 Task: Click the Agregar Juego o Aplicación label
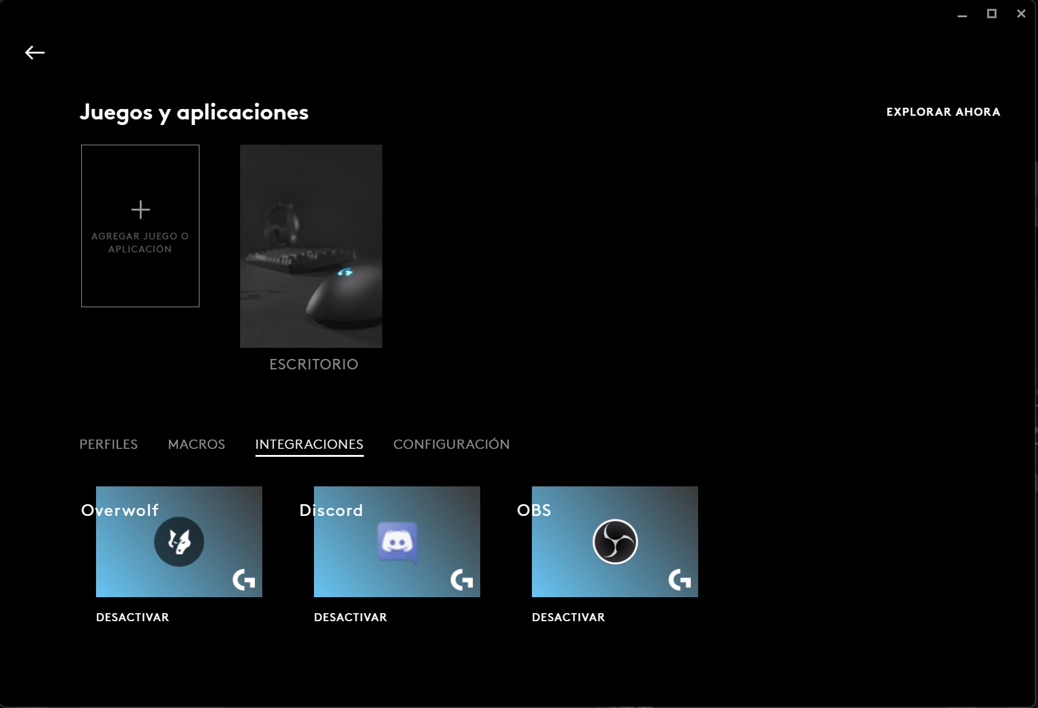click(x=140, y=243)
